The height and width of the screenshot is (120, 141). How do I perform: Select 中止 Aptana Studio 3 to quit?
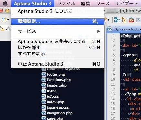tap(58, 64)
